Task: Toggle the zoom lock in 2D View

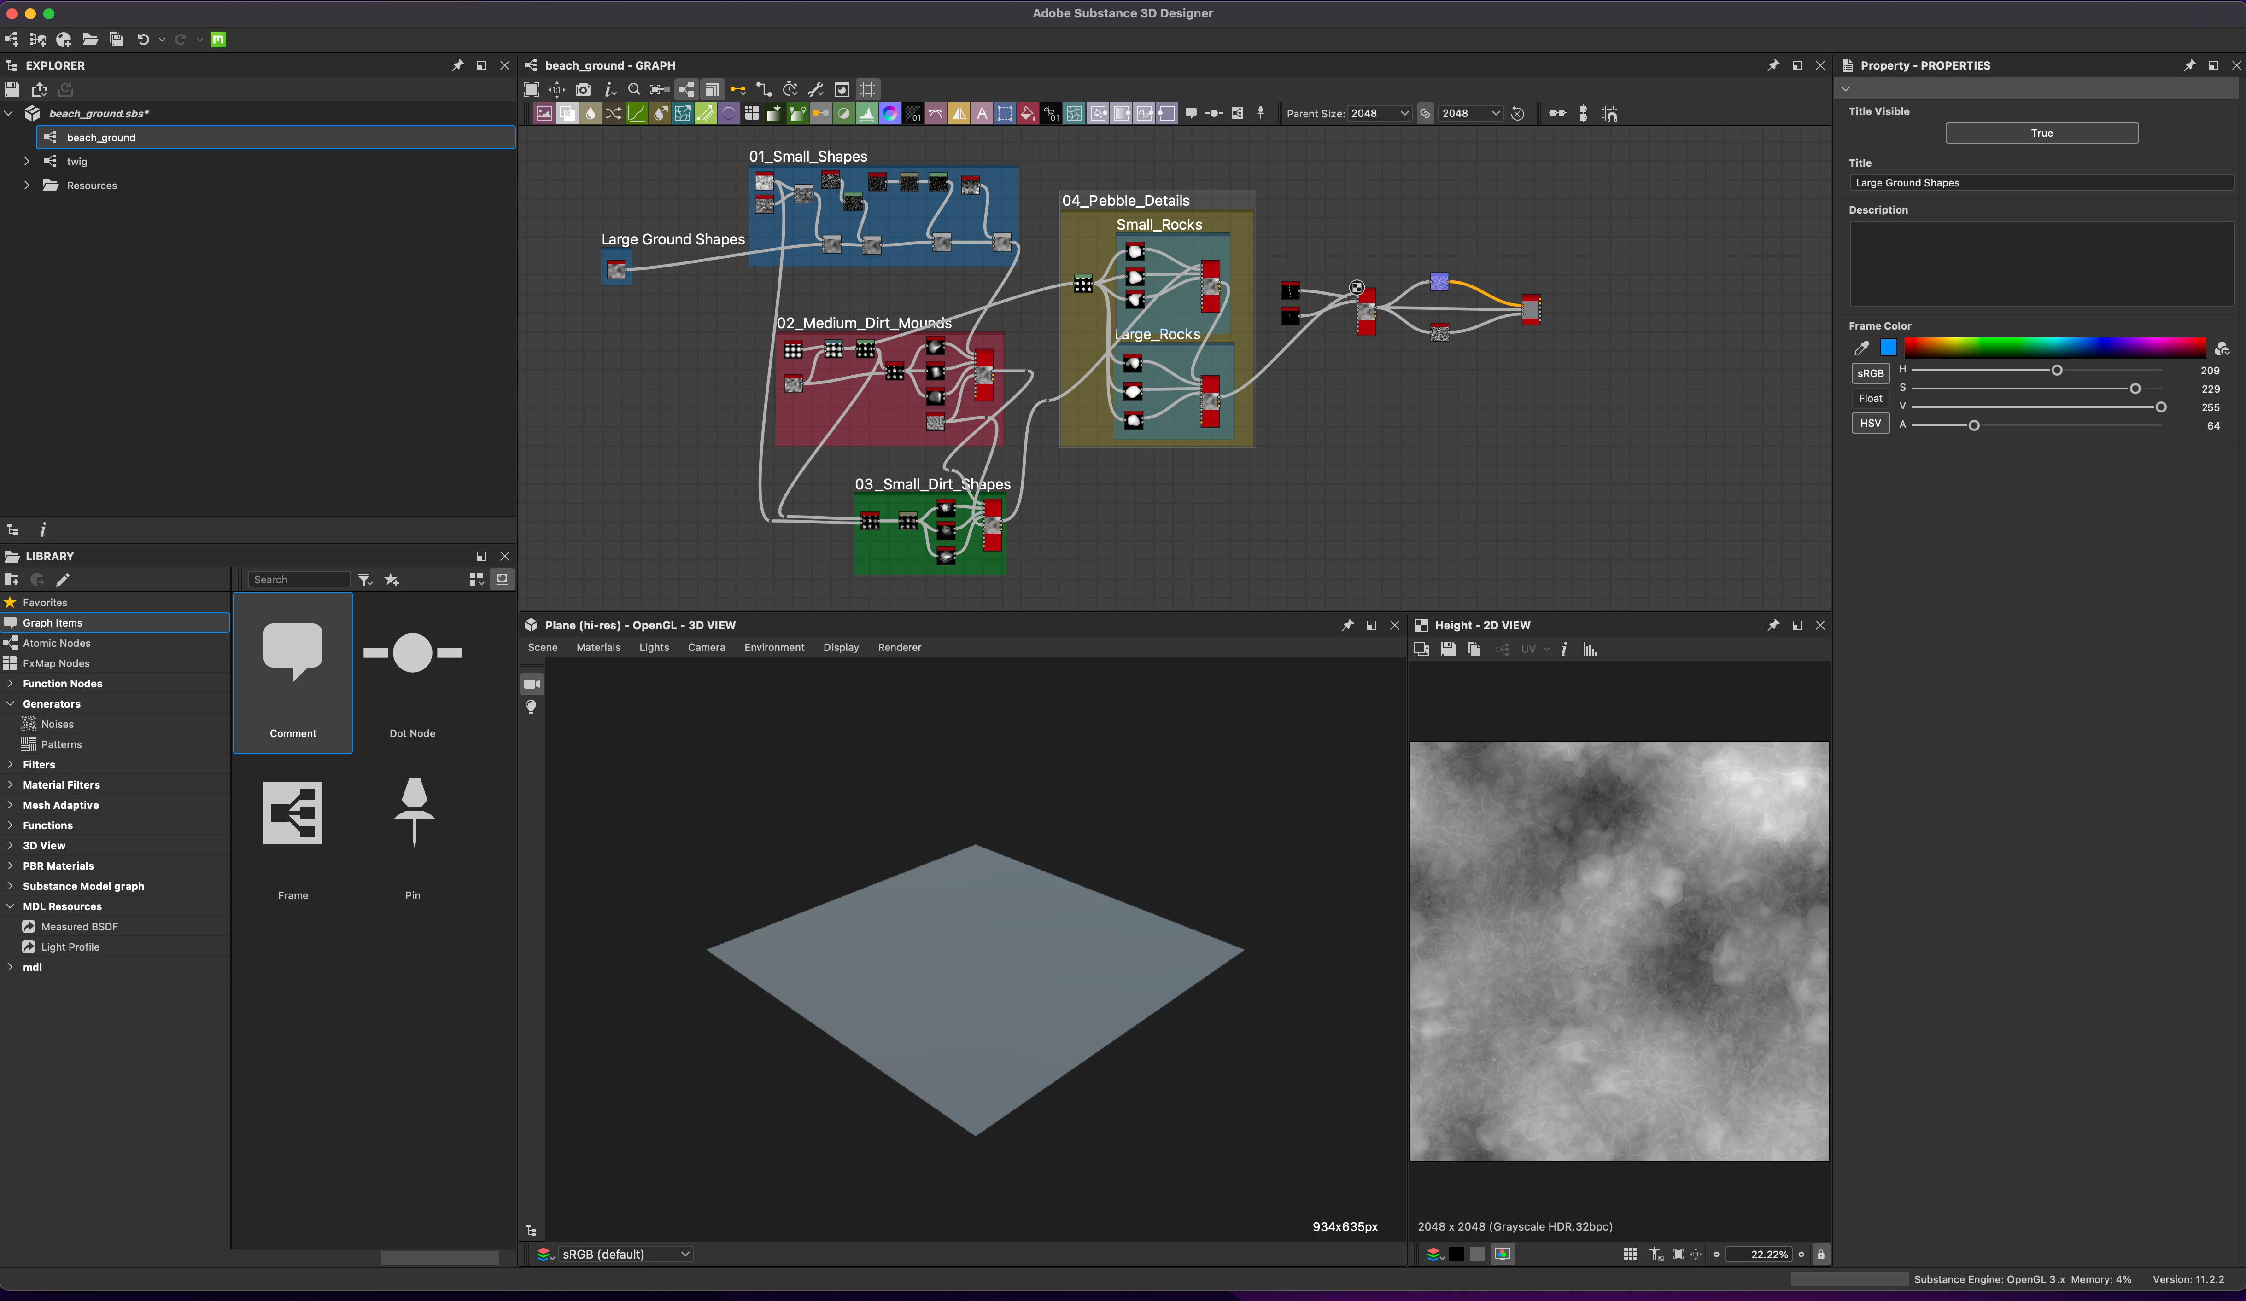Action: (1821, 1254)
